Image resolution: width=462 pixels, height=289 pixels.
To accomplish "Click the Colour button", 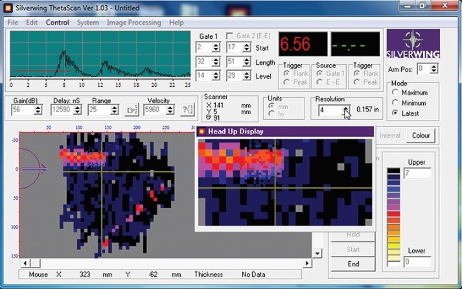I will [x=421, y=136].
